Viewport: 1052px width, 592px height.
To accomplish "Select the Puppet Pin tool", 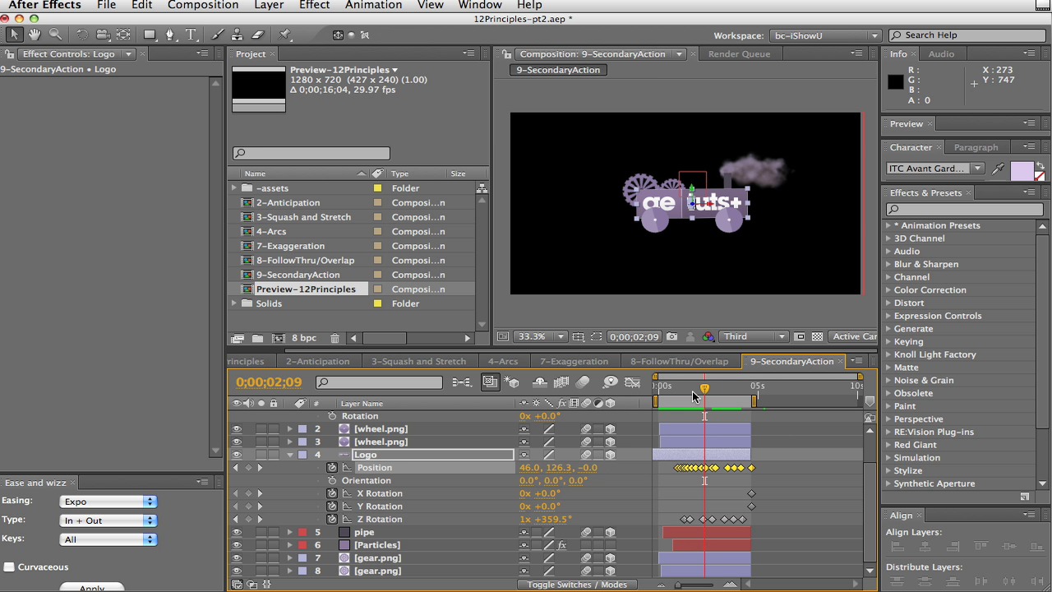I will [284, 35].
